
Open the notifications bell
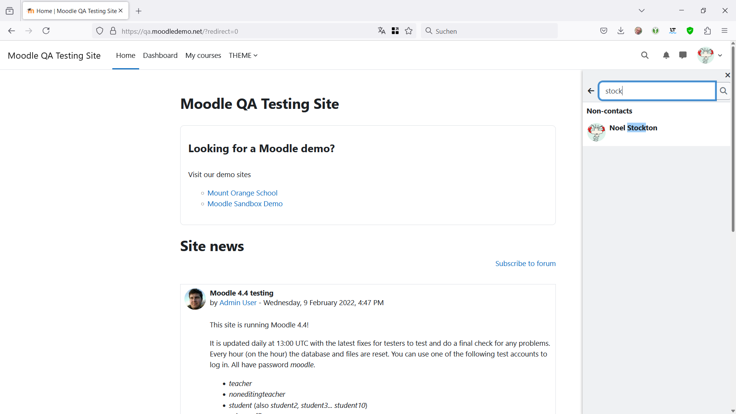[666, 55]
